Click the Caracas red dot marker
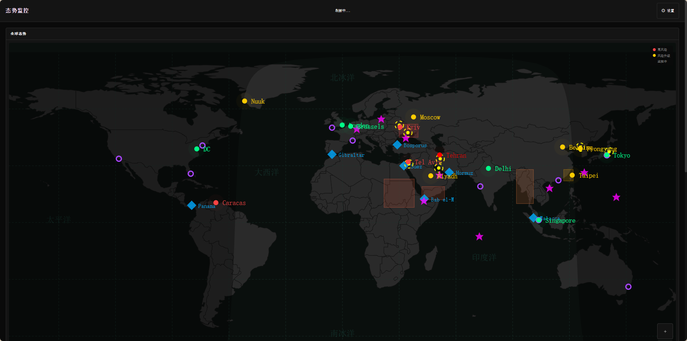Viewport: 687px width, 341px height. click(x=216, y=203)
